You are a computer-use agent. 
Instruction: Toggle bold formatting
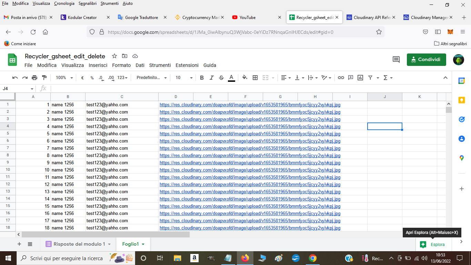pyautogui.click(x=202, y=78)
